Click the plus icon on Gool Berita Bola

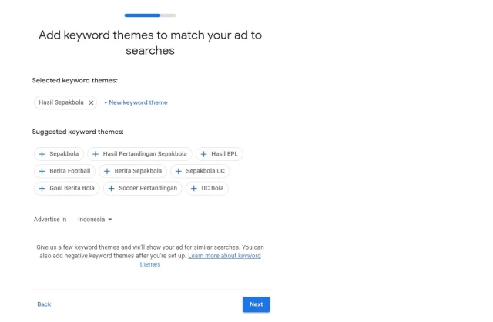pos(42,188)
